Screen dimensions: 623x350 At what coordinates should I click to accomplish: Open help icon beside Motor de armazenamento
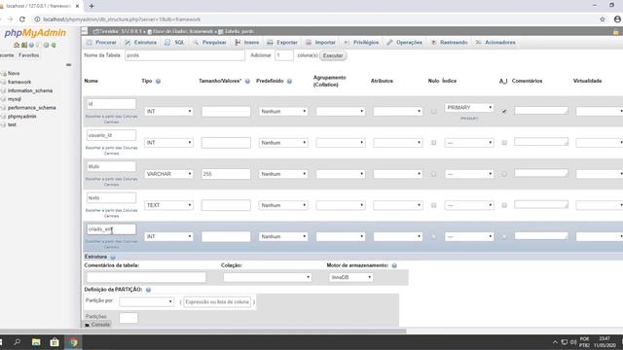coord(394,265)
